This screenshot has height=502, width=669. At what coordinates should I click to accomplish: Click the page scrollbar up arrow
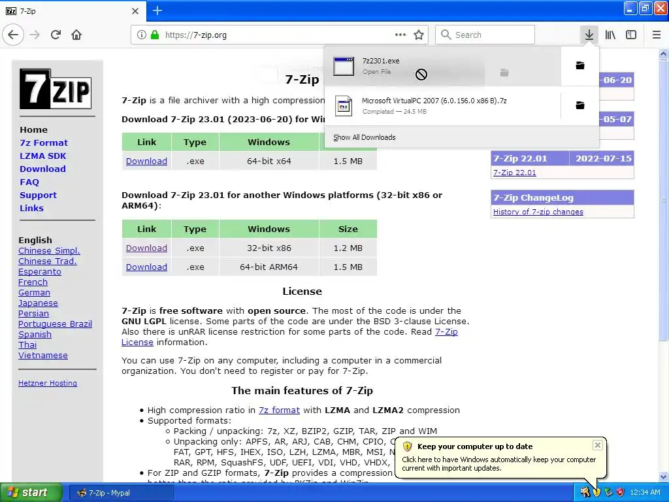point(663,54)
